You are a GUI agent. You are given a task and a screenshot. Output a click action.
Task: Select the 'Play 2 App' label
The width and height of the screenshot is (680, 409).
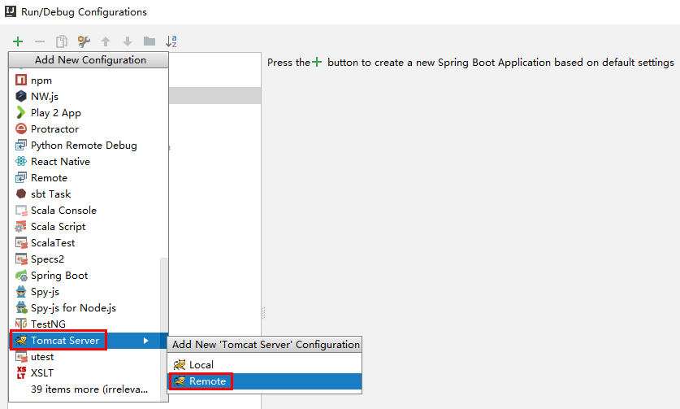(x=56, y=113)
